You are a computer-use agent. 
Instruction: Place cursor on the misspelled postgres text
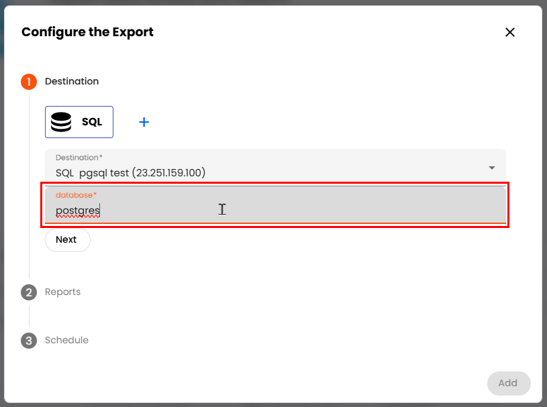77,211
